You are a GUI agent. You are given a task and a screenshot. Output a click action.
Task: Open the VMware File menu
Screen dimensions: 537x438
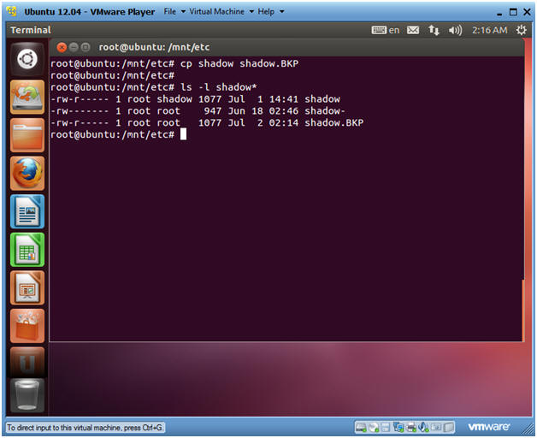click(x=169, y=12)
